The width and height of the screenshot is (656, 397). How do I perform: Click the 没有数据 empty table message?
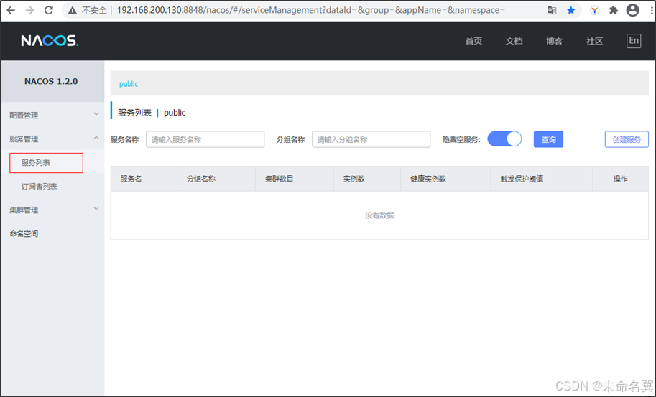379,215
